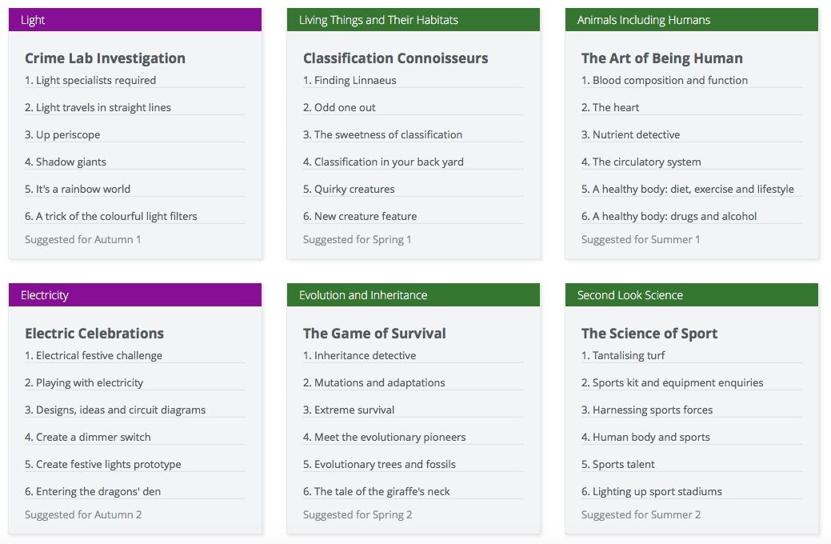Open Entering the dragons' den lesson
The height and width of the screenshot is (544, 831).
pos(93,491)
